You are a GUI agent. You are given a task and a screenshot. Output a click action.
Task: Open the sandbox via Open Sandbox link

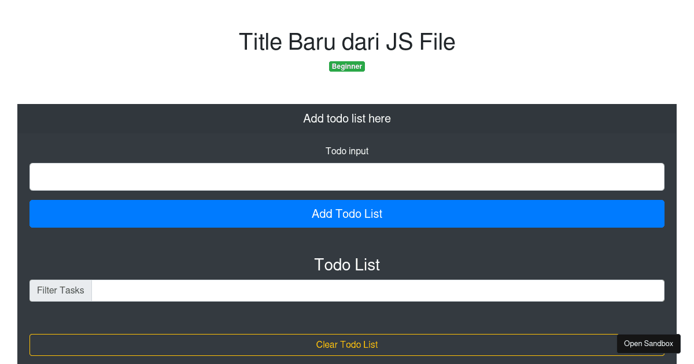pyautogui.click(x=648, y=343)
